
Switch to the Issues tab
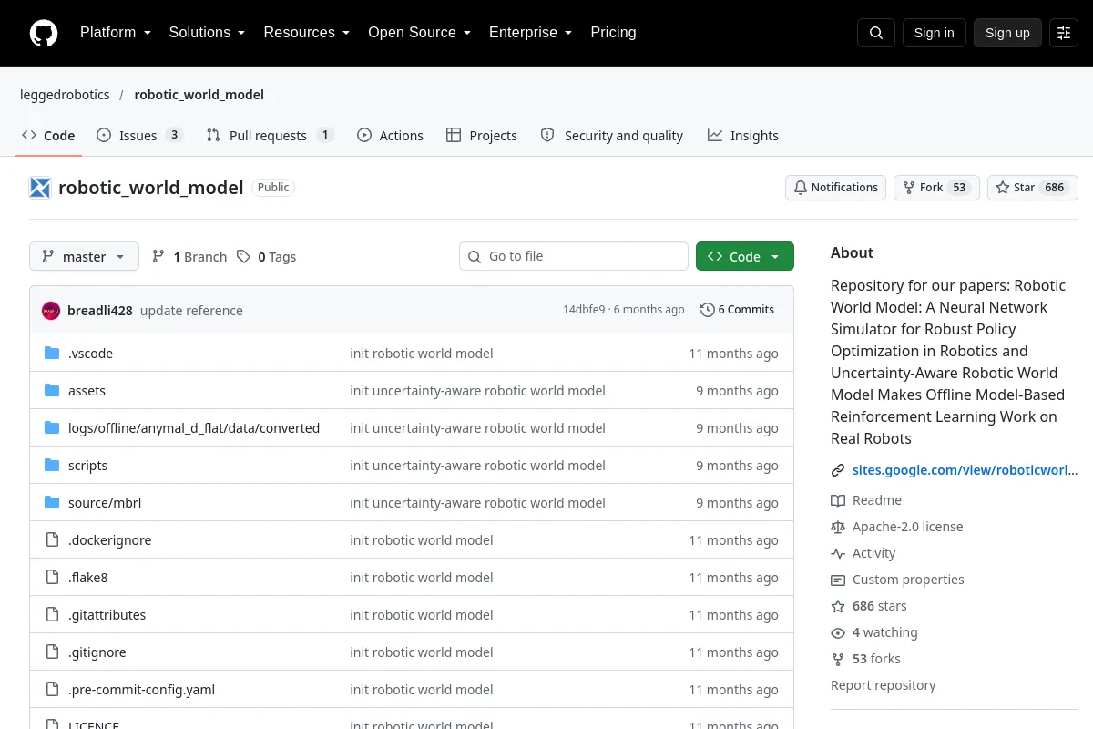click(x=140, y=136)
